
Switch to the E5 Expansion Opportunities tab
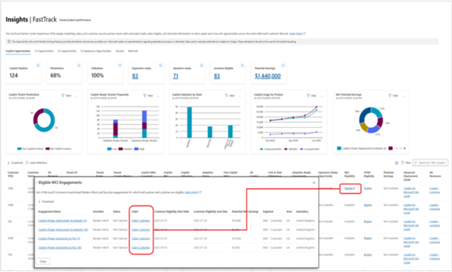point(95,51)
